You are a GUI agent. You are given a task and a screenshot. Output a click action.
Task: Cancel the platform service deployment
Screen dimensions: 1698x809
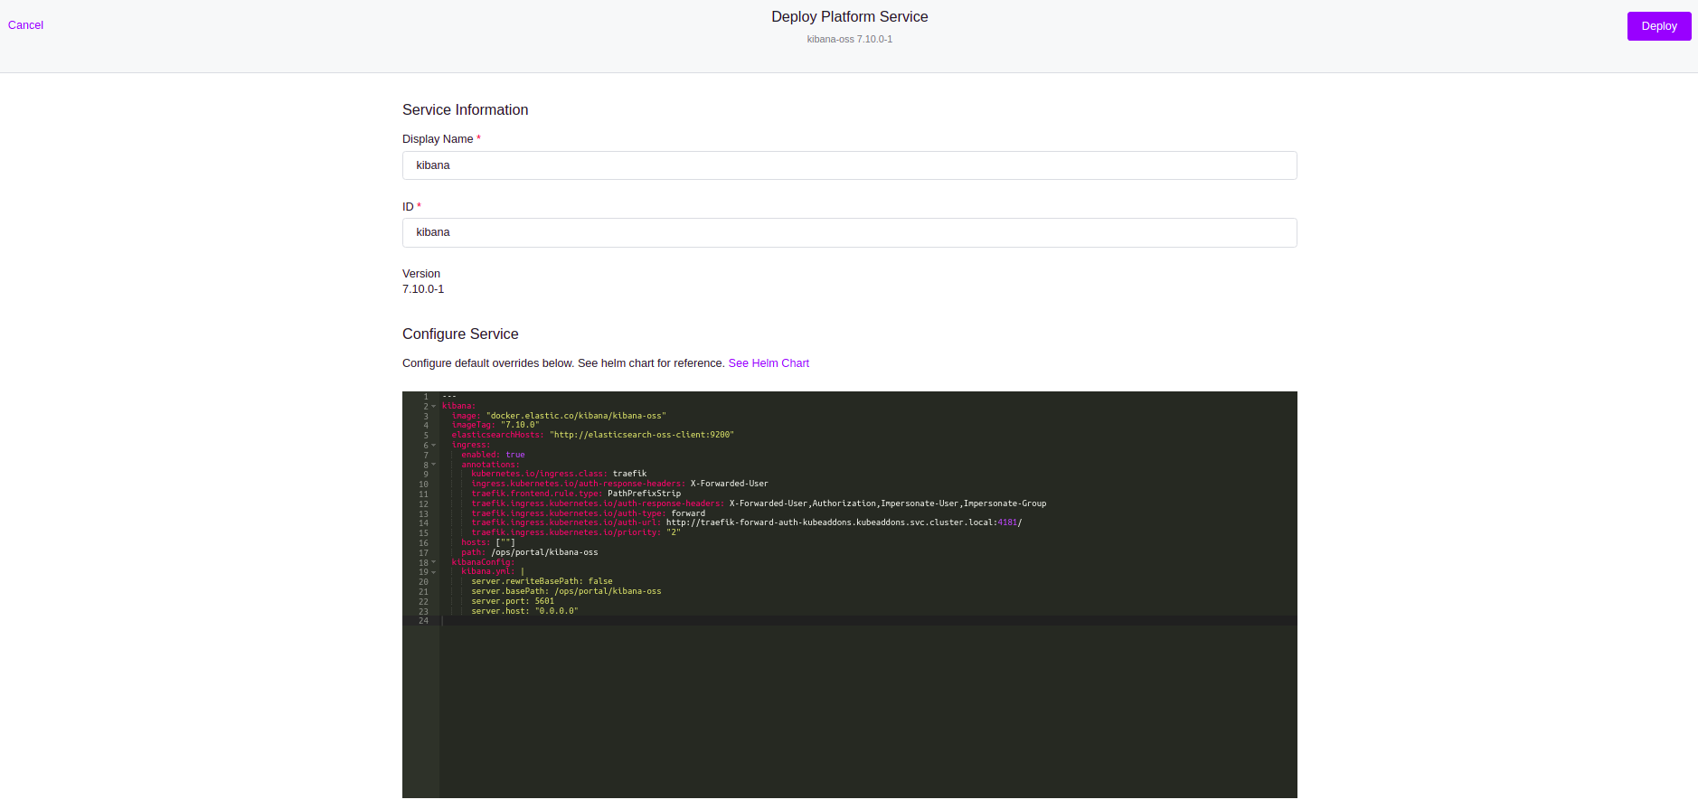[25, 25]
